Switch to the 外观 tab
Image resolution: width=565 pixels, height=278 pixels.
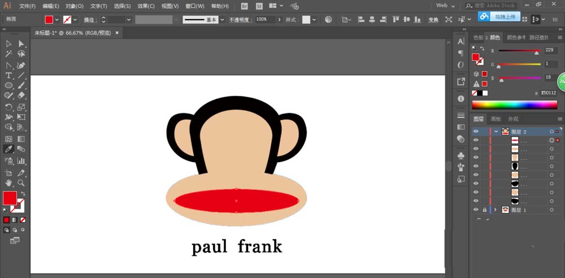513,119
